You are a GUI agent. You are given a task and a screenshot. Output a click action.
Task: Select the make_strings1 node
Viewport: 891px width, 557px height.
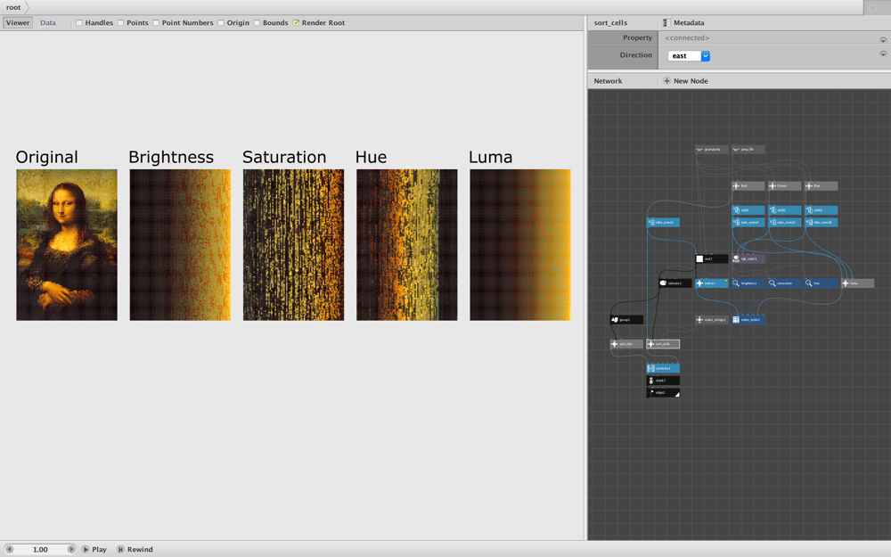coord(711,319)
